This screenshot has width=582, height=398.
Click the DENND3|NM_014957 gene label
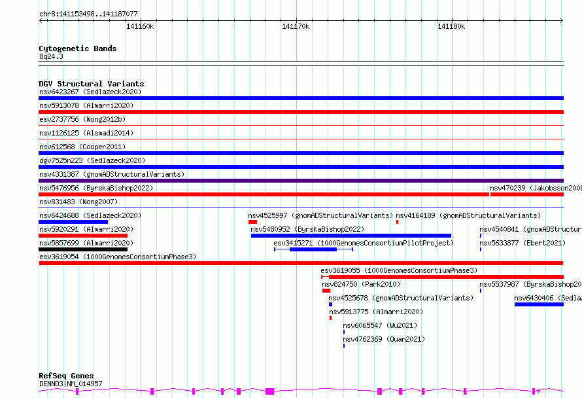coord(71,384)
